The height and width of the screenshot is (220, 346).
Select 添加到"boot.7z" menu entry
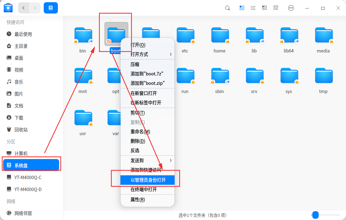tap(148, 74)
